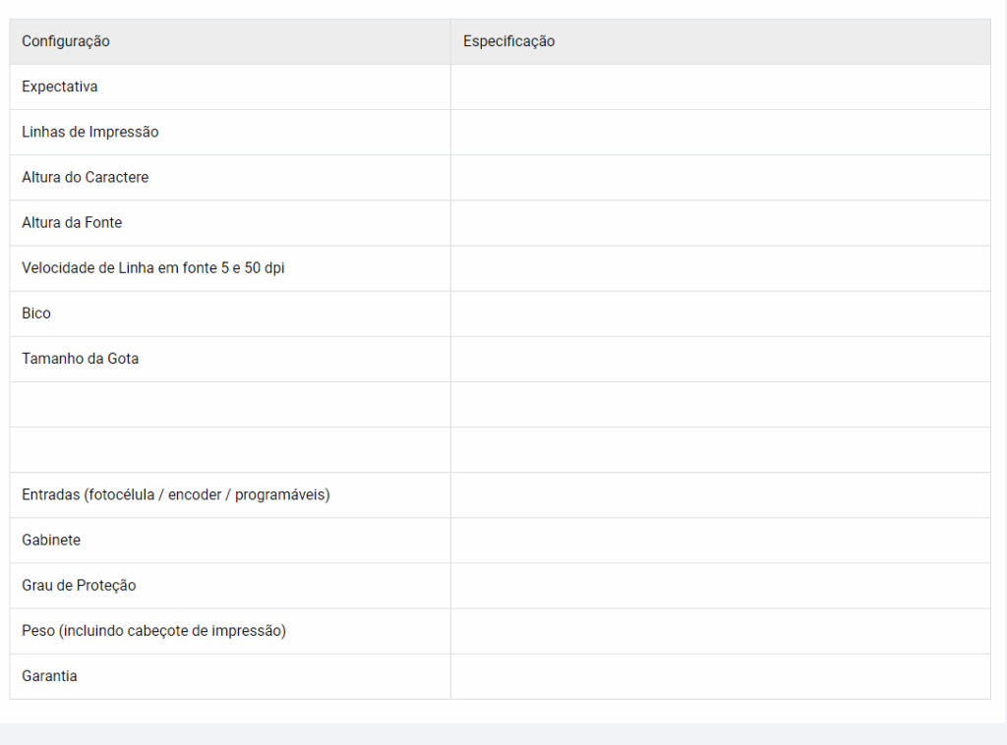The image size is (1007, 745).
Task: Select Peso (incluindo cabeçote de impressão) label
Action: click(x=154, y=631)
